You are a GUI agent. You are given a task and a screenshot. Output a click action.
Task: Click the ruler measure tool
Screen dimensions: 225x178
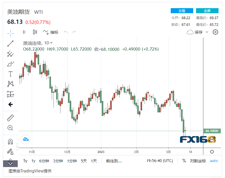[10, 118]
